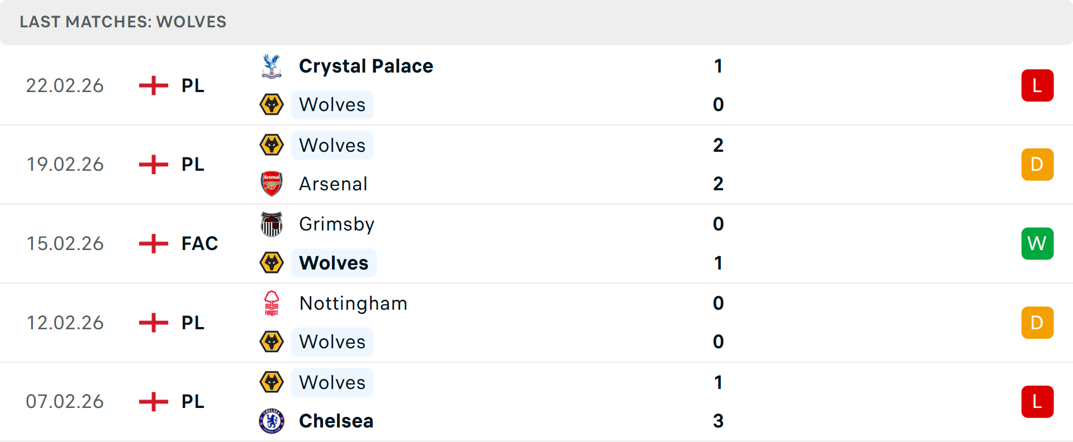Image resolution: width=1073 pixels, height=442 pixels.
Task: Collapse the LAST MATCHES: WOLVES header section
Action: click(122, 22)
